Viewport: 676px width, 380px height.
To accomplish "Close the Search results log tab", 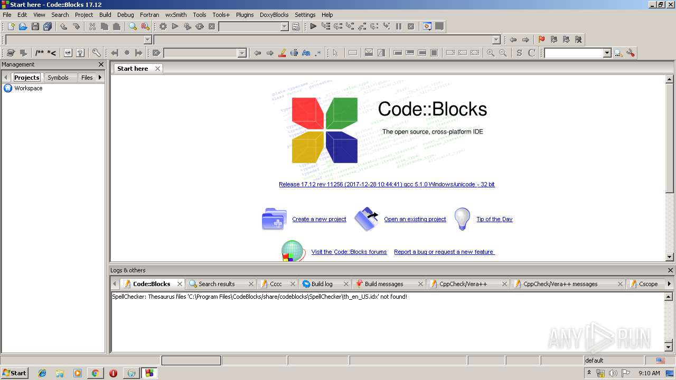I will click(251, 284).
